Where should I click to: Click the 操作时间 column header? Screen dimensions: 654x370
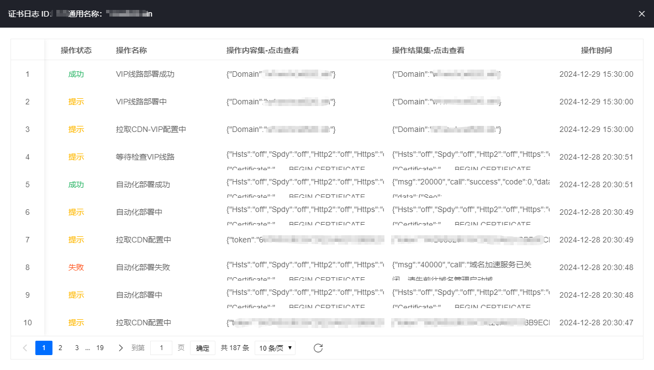(597, 50)
